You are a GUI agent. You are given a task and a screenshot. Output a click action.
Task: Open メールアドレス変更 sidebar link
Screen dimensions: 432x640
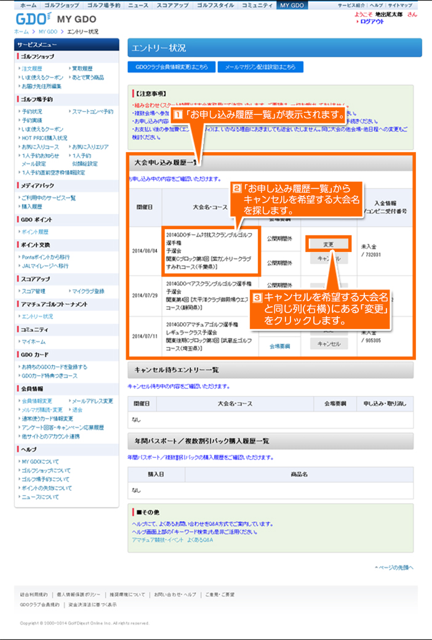click(x=92, y=401)
